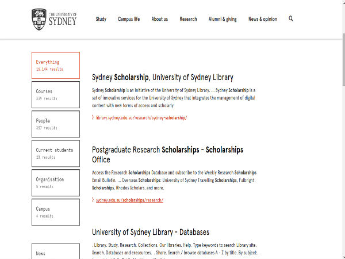The height and width of the screenshot is (259, 345).
Task: Open the News & opinion menu
Action: click(x=263, y=19)
